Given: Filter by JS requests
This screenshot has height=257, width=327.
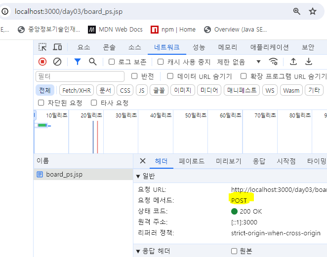Looking at the screenshot, I should pos(142,90).
